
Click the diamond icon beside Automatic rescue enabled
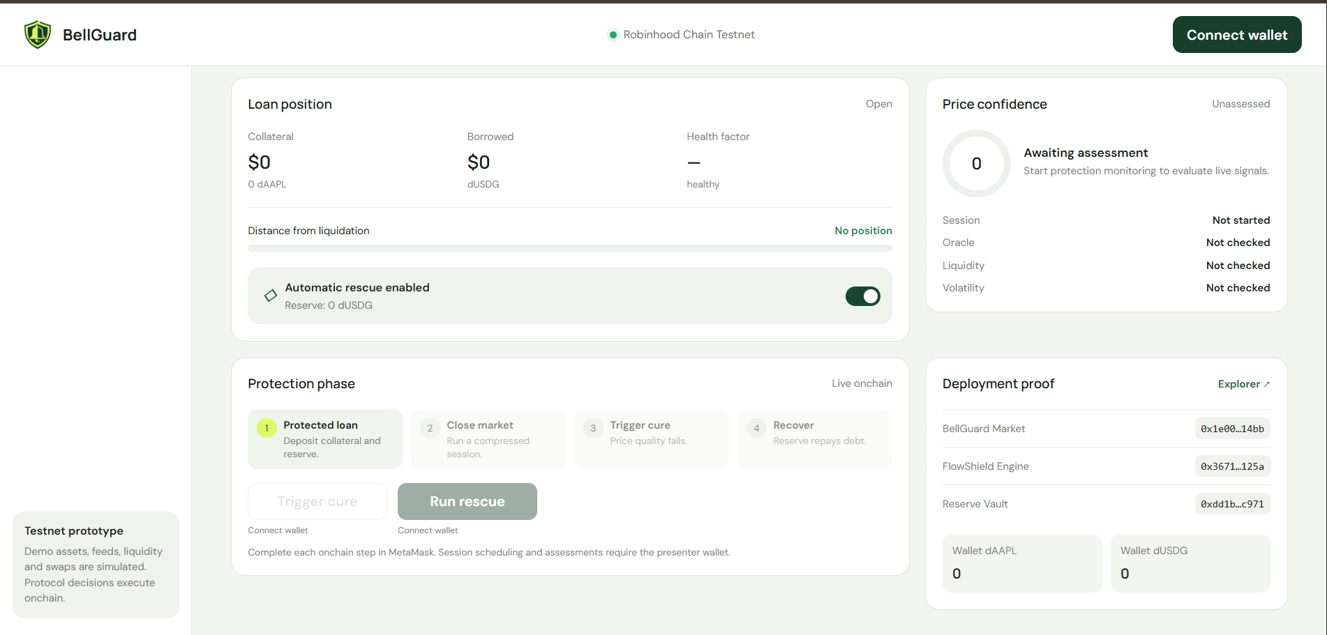point(271,296)
